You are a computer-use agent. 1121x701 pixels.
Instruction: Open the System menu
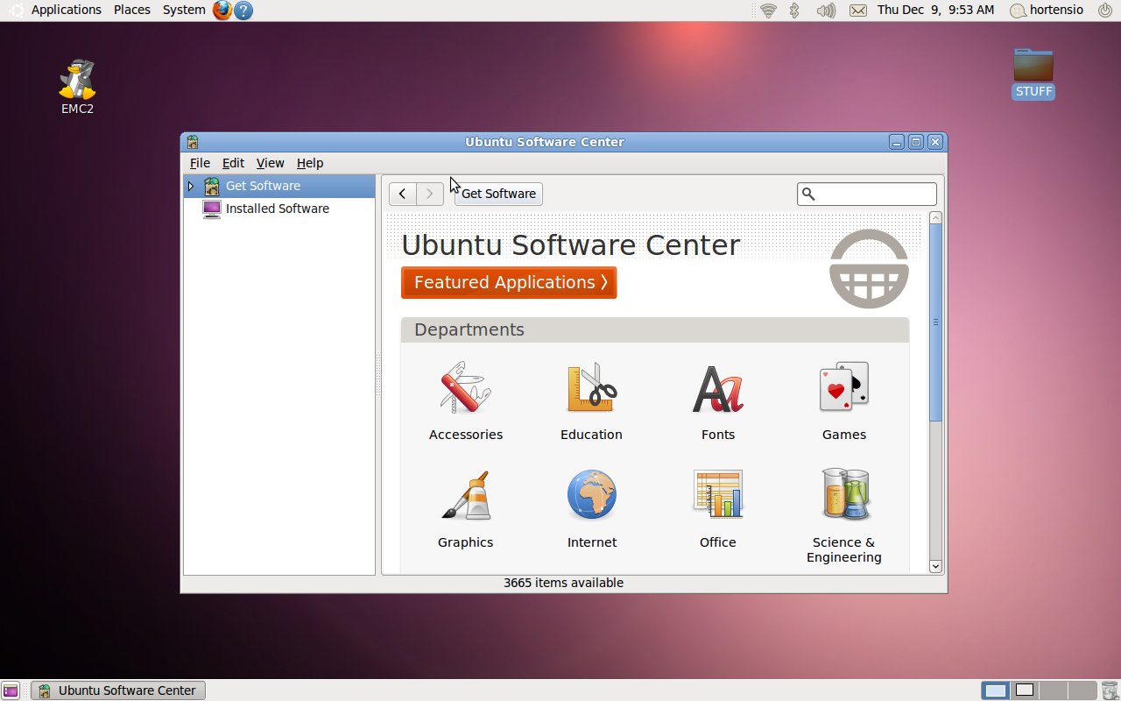tap(183, 10)
